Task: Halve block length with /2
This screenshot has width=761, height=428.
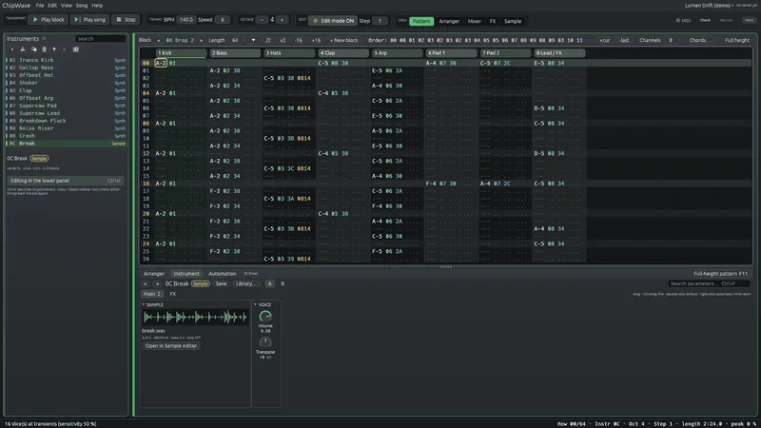Action: (268, 40)
